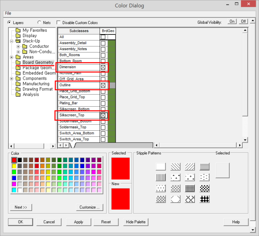The width and height of the screenshot is (259, 236).
Task: Click the Analysis folder icon
Action: [18, 95]
